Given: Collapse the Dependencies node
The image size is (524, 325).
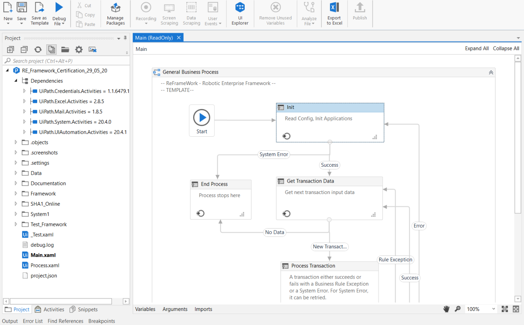Looking at the screenshot, I should coord(16,80).
